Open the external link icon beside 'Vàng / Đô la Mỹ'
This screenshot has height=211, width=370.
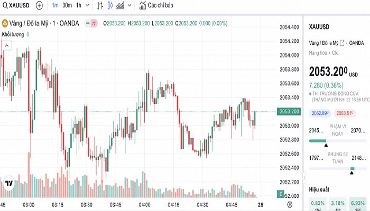point(342,42)
